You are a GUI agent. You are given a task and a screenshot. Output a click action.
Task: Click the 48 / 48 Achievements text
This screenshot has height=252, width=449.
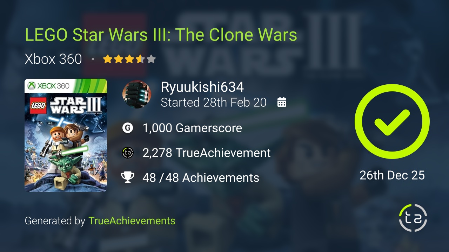201,177
